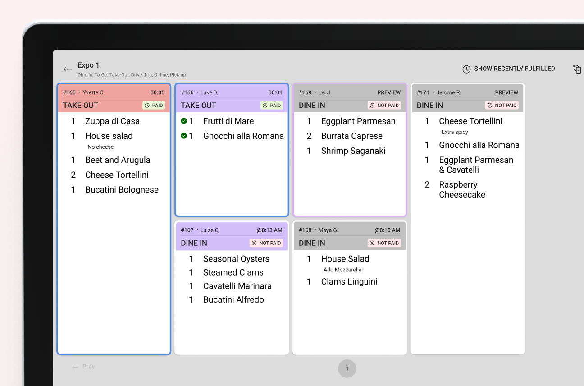Viewport: 584px width, 386px height.
Task: Mark Clams Linguini item
Action: tap(350, 281)
